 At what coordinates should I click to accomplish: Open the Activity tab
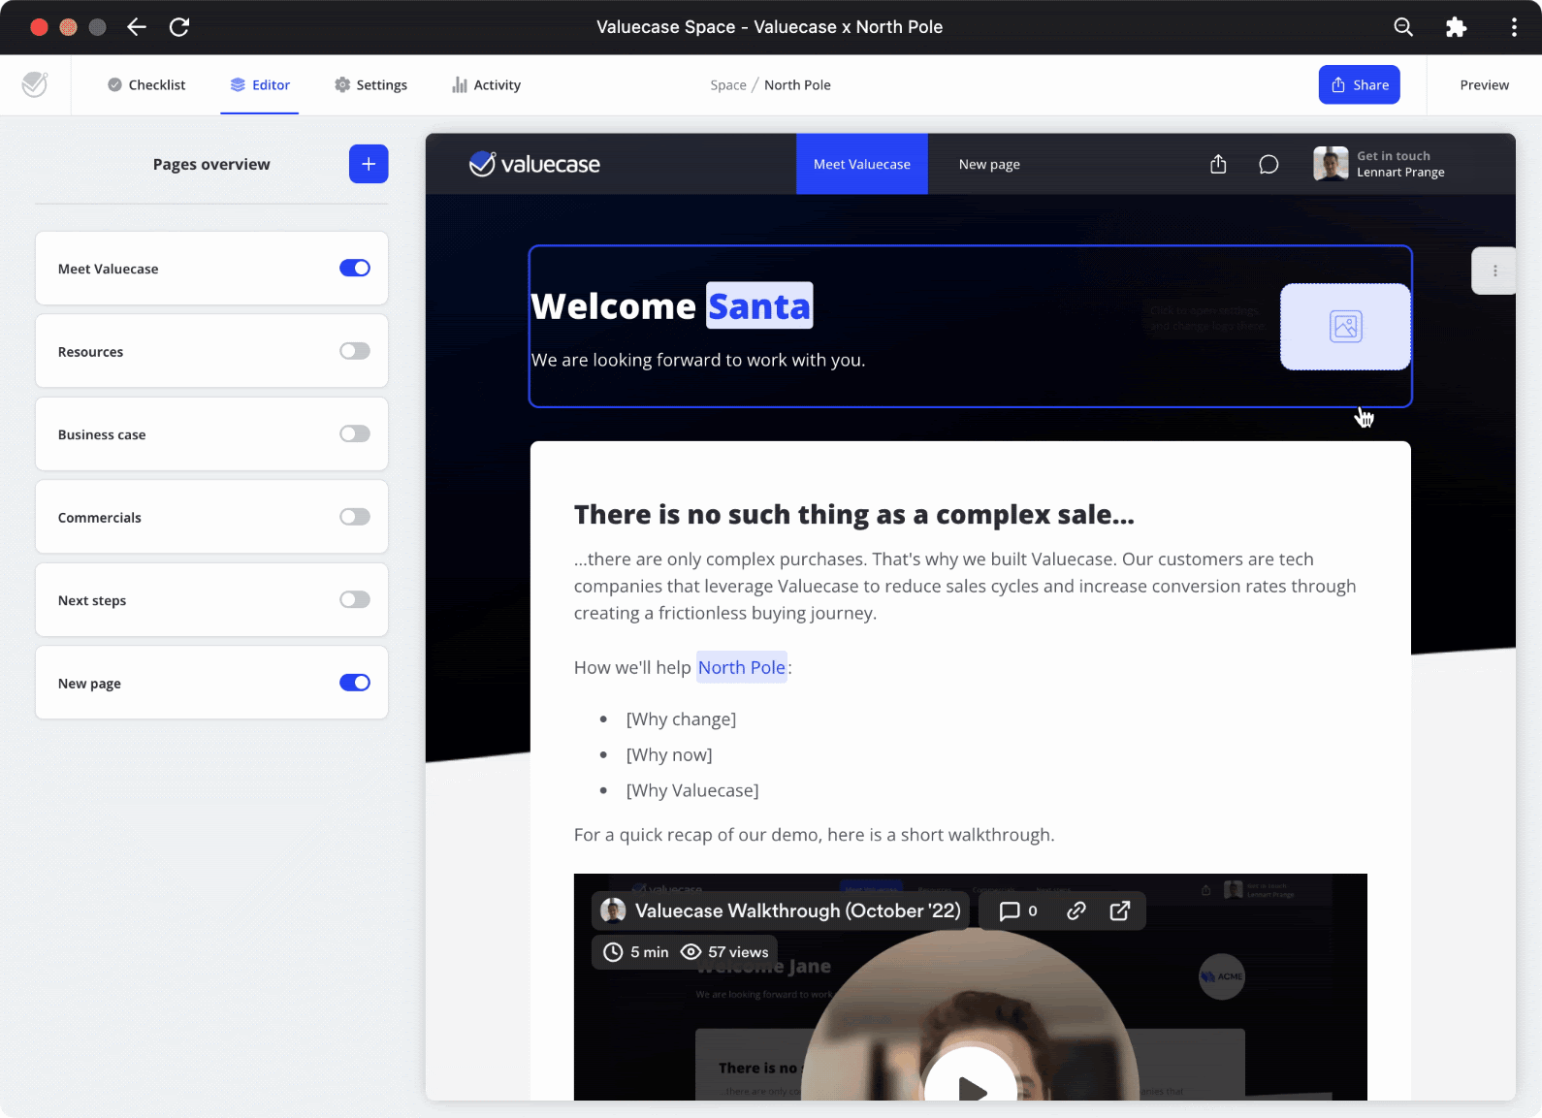(486, 85)
